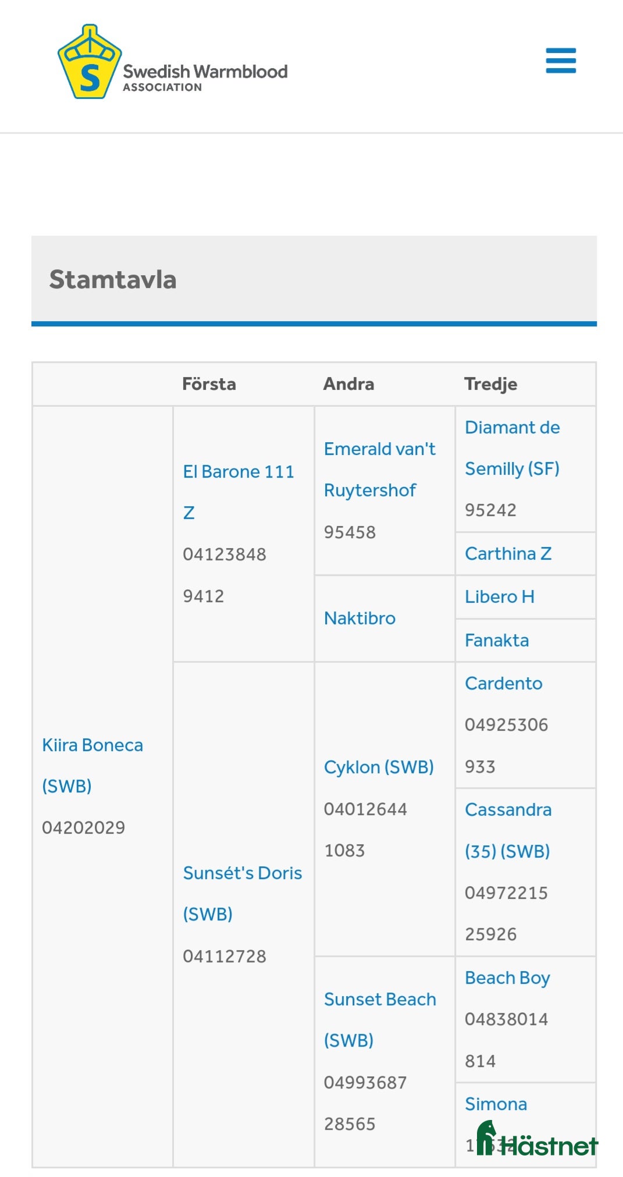Screen dimensions: 623x1177
Task: Open Cassandra (35) (SWB) link
Action: [x=508, y=810]
